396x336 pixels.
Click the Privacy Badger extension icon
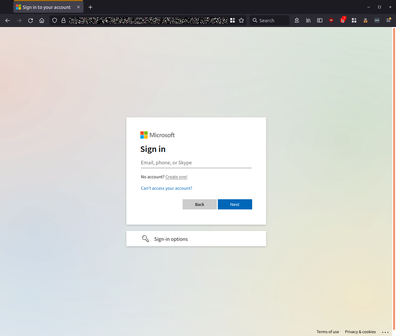365,20
